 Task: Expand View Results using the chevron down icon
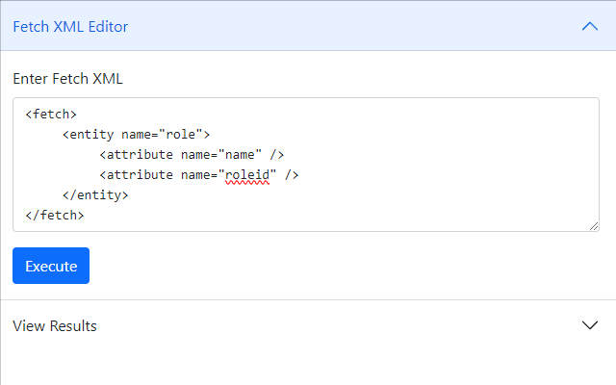(x=590, y=325)
